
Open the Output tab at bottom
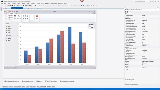click(x=28, y=86)
